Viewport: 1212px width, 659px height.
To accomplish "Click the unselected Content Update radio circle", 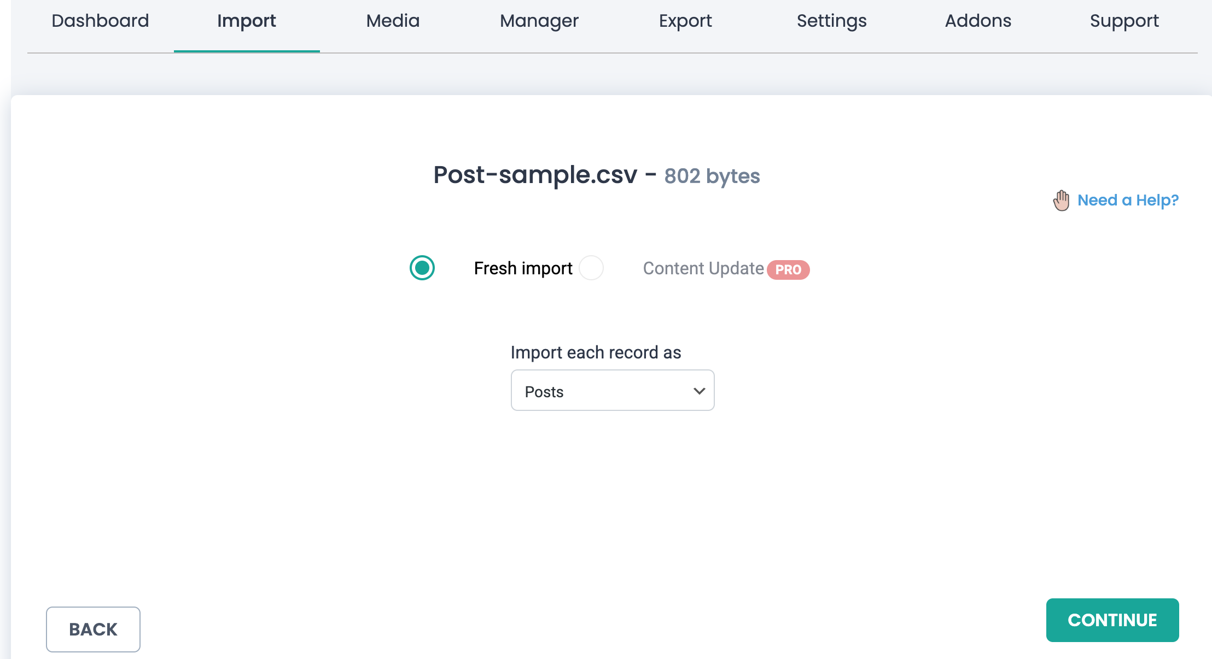I will click(591, 268).
